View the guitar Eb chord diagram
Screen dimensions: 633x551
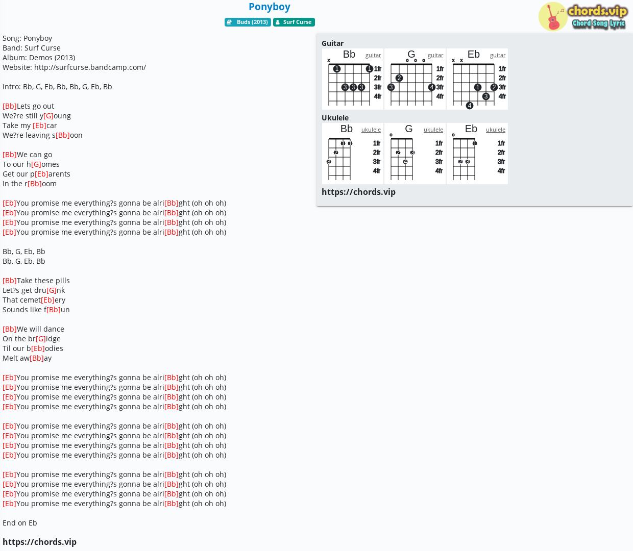(477, 79)
